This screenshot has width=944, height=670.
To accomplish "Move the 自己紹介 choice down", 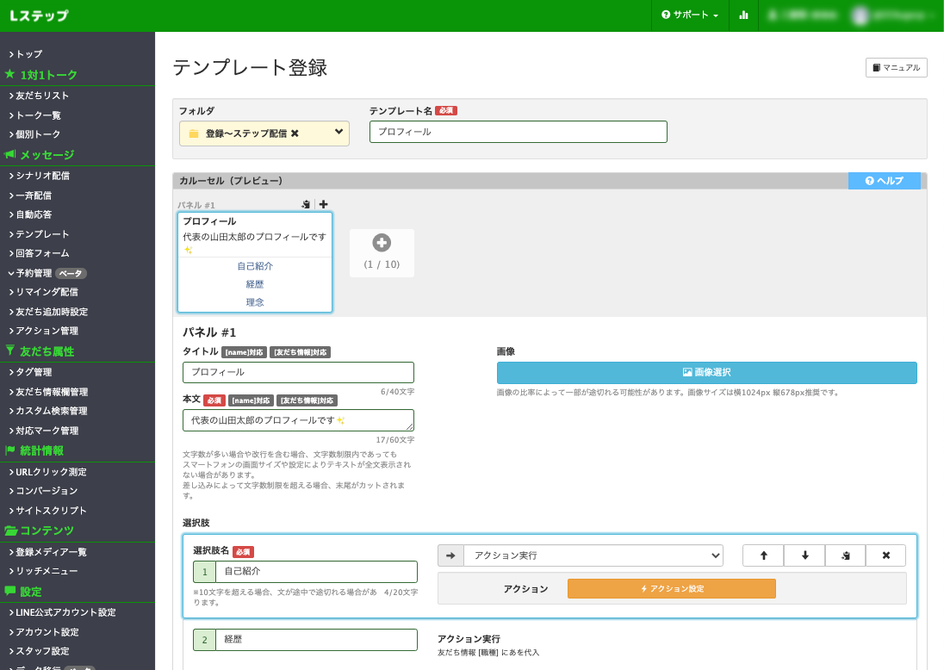I will (804, 555).
